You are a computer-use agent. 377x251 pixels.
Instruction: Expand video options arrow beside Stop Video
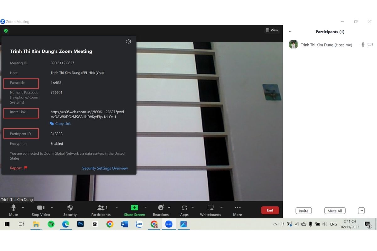[x=52, y=208]
